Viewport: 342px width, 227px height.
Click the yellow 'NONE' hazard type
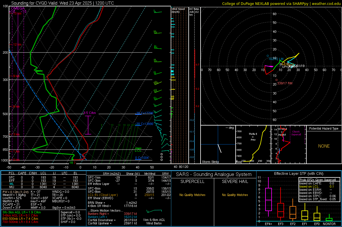click(324, 146)
